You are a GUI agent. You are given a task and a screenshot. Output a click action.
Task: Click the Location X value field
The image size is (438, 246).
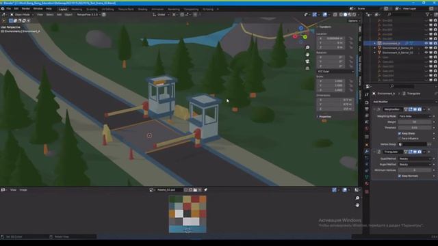(x=331, y=38)
